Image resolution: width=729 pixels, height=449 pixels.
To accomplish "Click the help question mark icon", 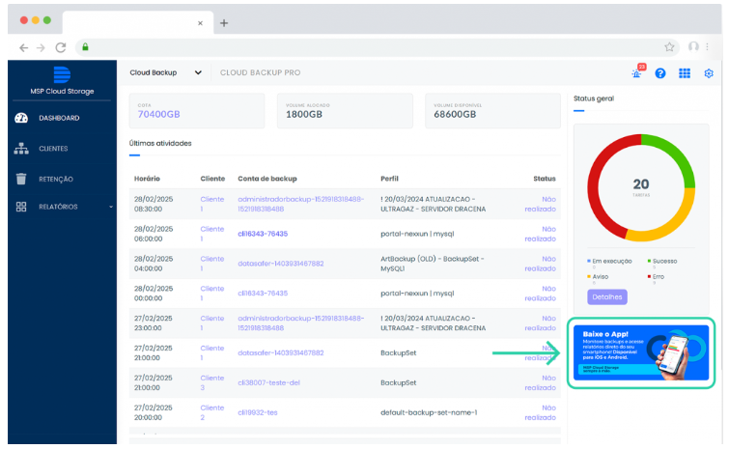I will (x=660, y=73).
